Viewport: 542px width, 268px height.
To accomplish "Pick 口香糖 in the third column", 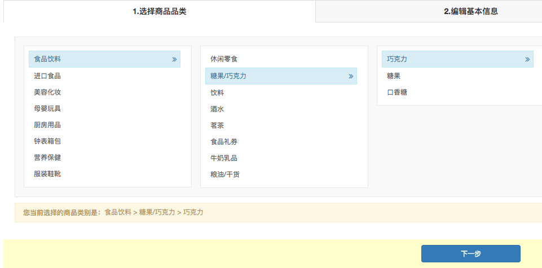I will (x=397, y=92).
